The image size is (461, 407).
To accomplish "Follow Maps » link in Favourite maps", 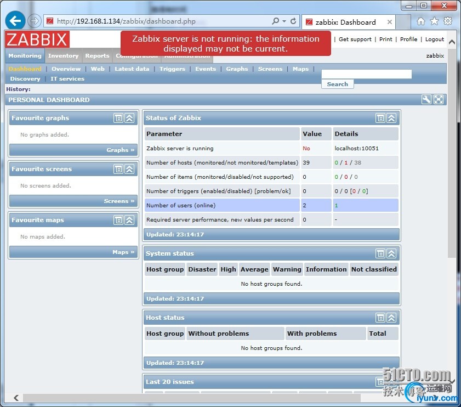I will click(123, 252).
